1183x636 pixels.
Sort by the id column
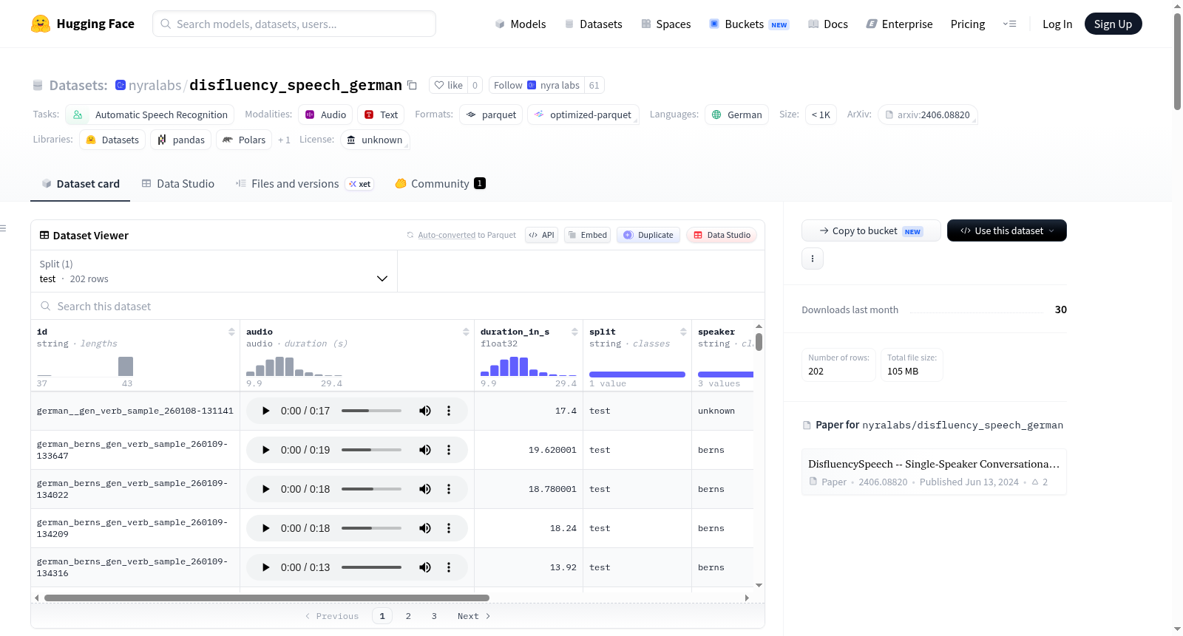[x=231, y=332]
